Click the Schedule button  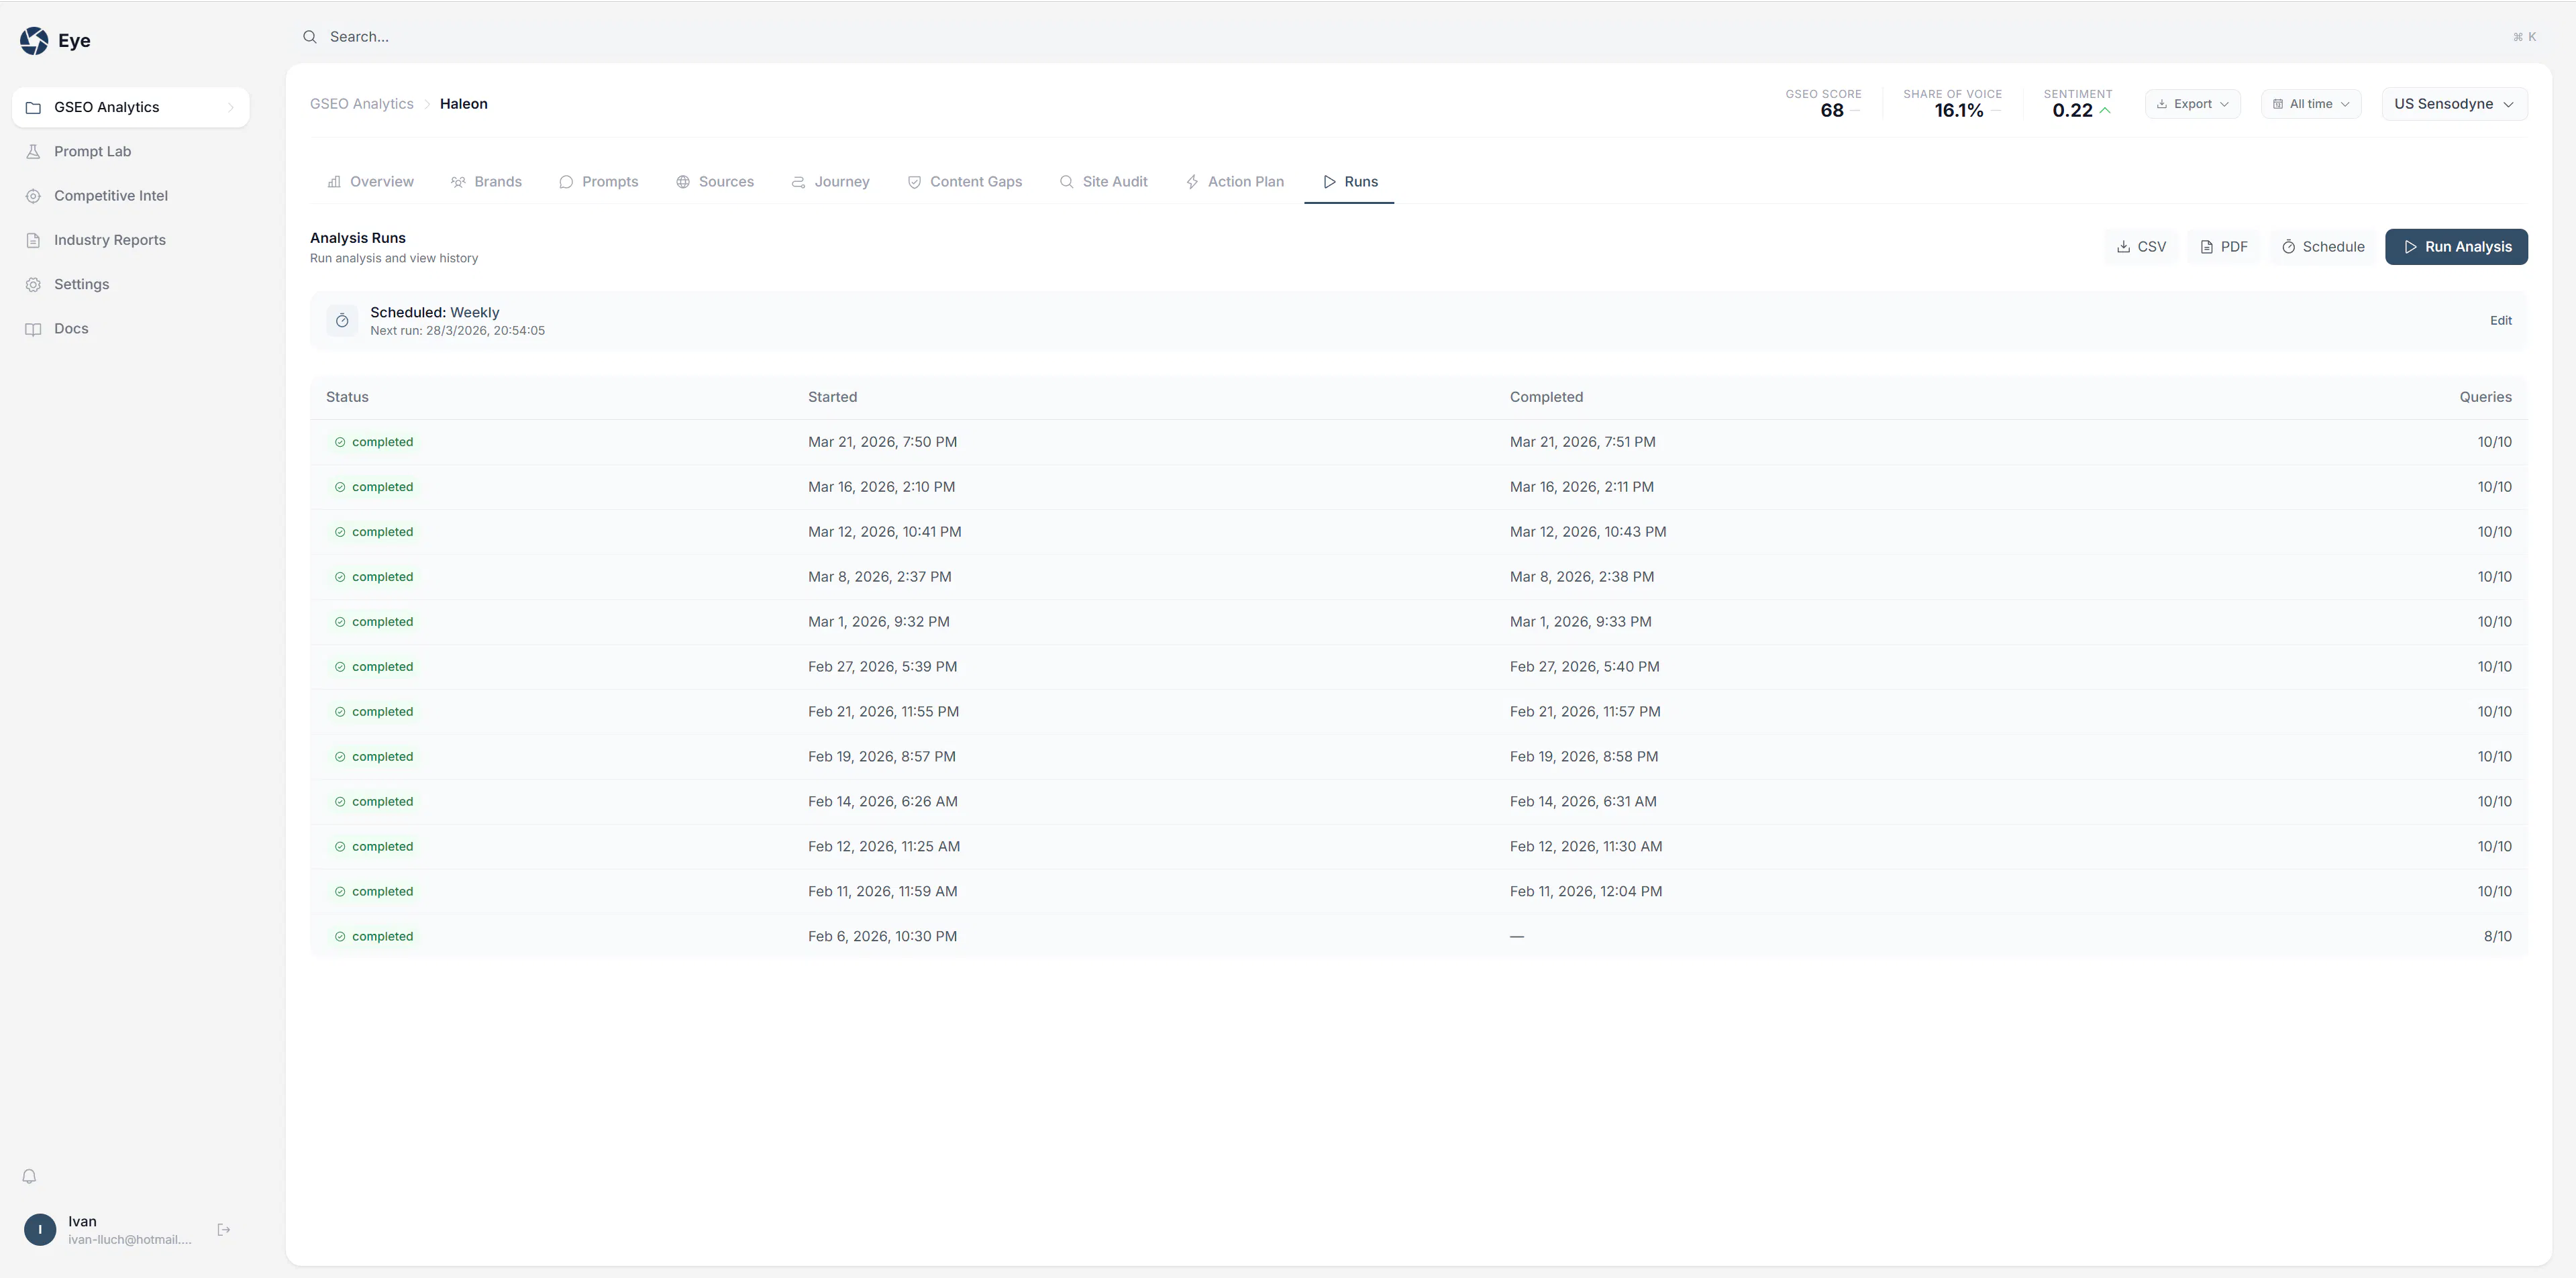[2322, 247]
